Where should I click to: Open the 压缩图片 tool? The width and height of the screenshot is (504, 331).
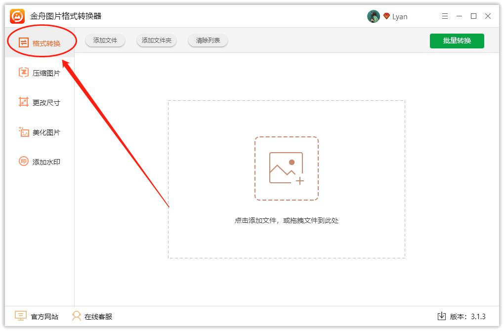(42, 72)
